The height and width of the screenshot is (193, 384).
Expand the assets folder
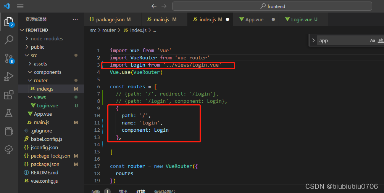40,64
